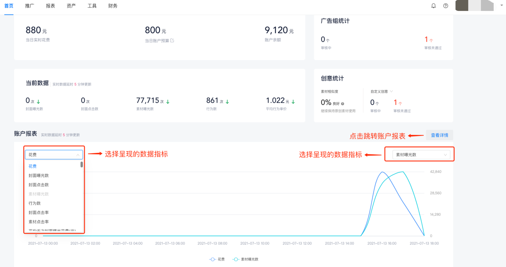This screenshot has height=267, width=506.
Task: Open the notification bell icon
Action: click(x=433, y=6)
